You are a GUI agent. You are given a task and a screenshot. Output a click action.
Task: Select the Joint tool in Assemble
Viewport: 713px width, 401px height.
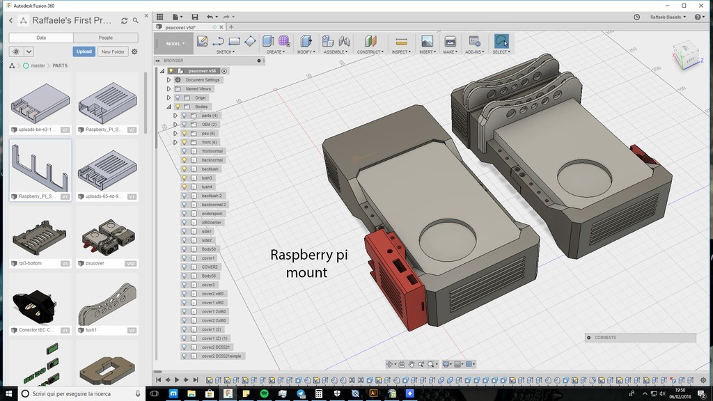click(344, 41)
